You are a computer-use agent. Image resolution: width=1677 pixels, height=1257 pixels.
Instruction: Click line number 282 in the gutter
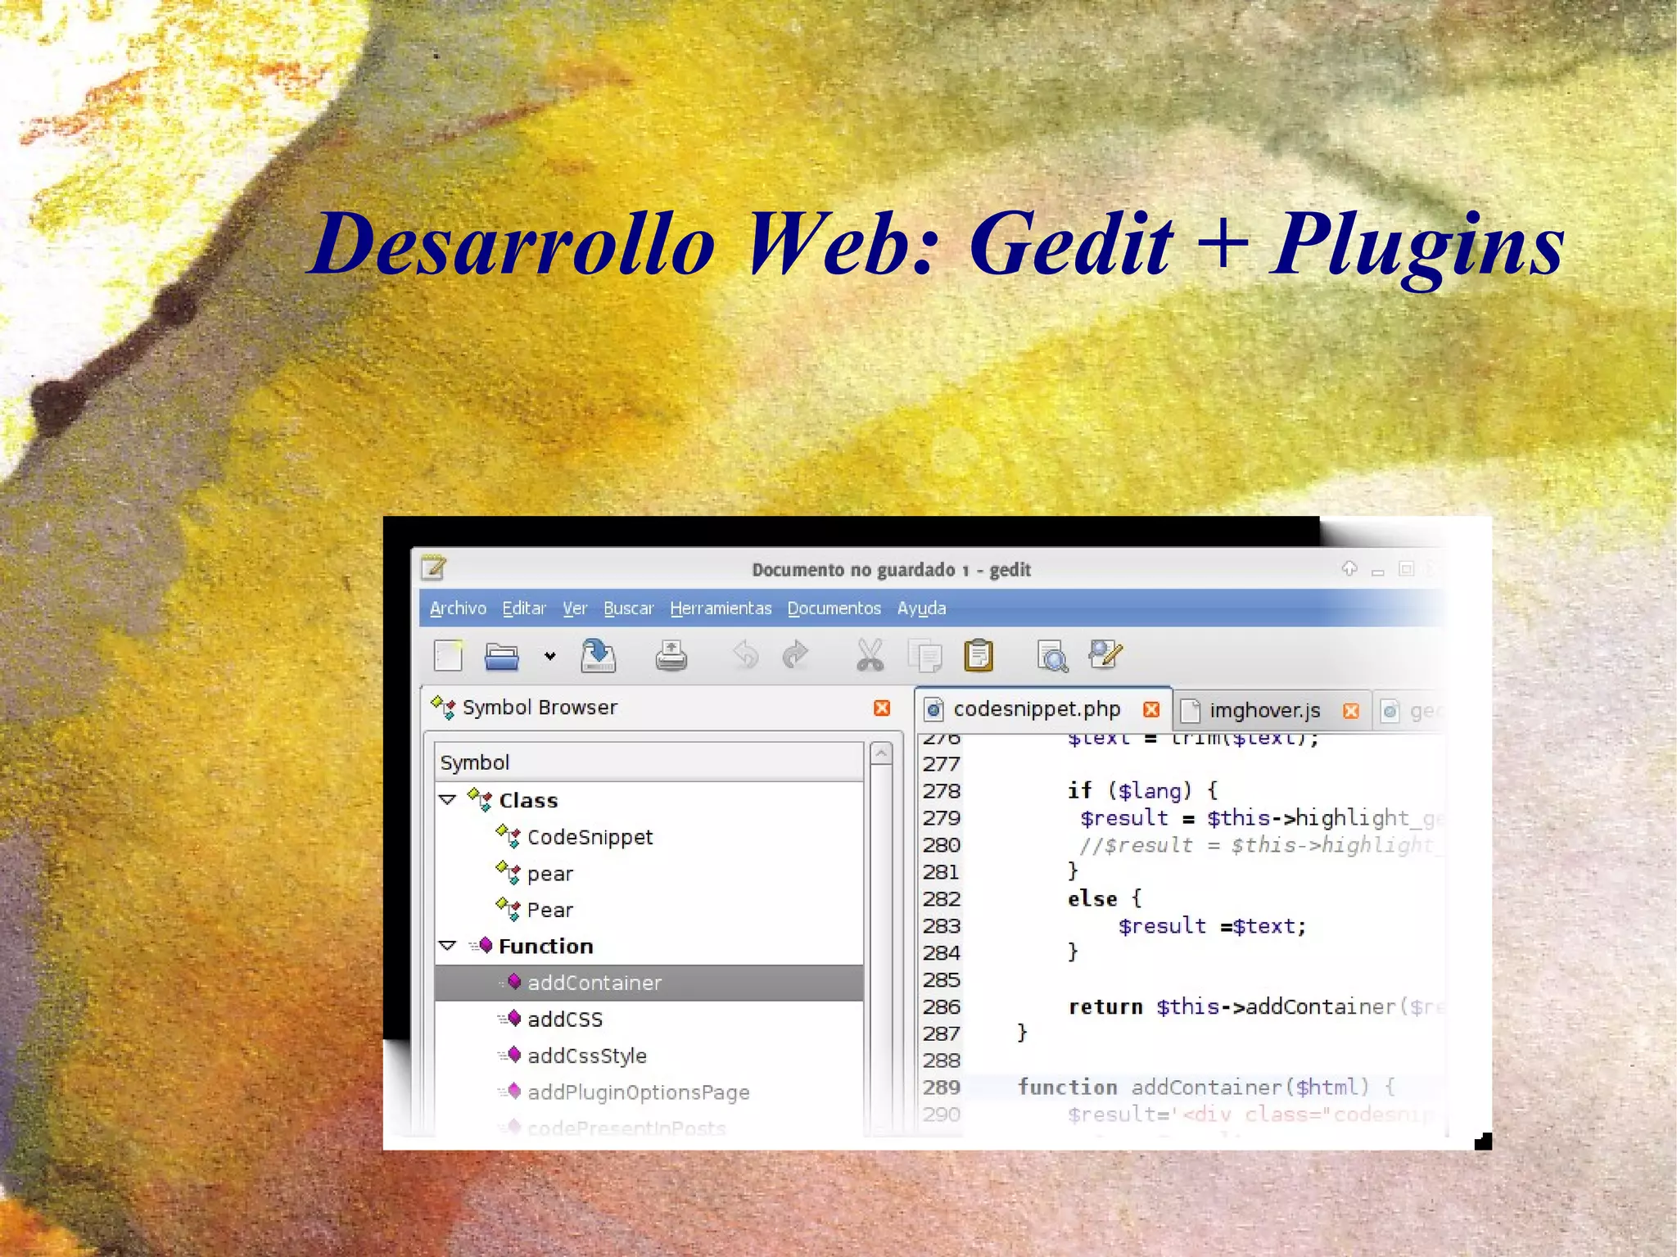coord(941,899)
